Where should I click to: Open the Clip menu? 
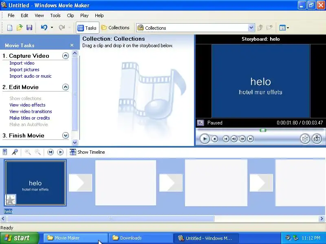click(x=70, y=15)
